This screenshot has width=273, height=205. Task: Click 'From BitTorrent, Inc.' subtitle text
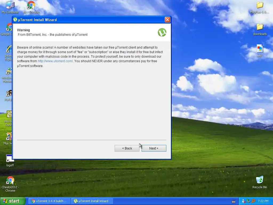(53, 34)
